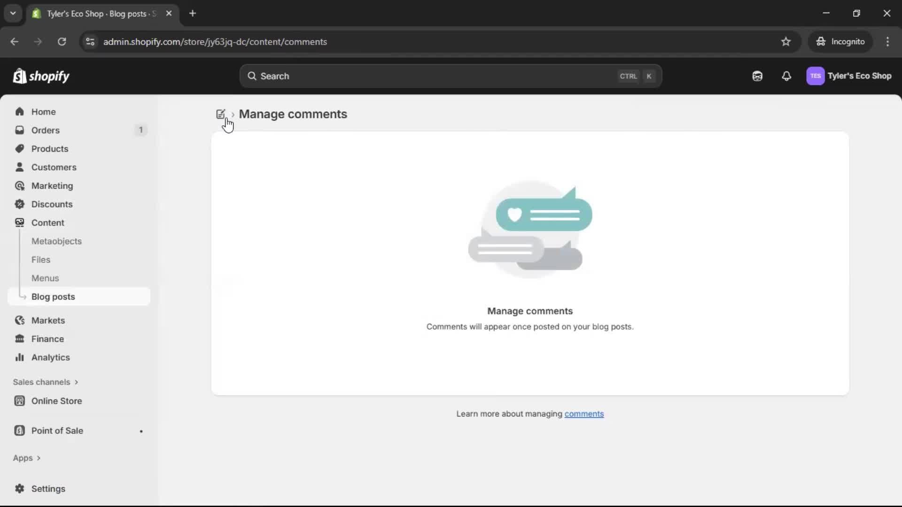
Task: View the site information icon in address bar
Action: (x=90, y=42)
